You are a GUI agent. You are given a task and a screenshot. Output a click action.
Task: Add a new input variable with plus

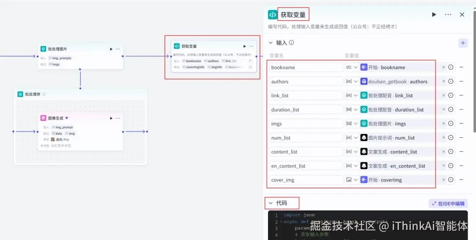point(463,43)
